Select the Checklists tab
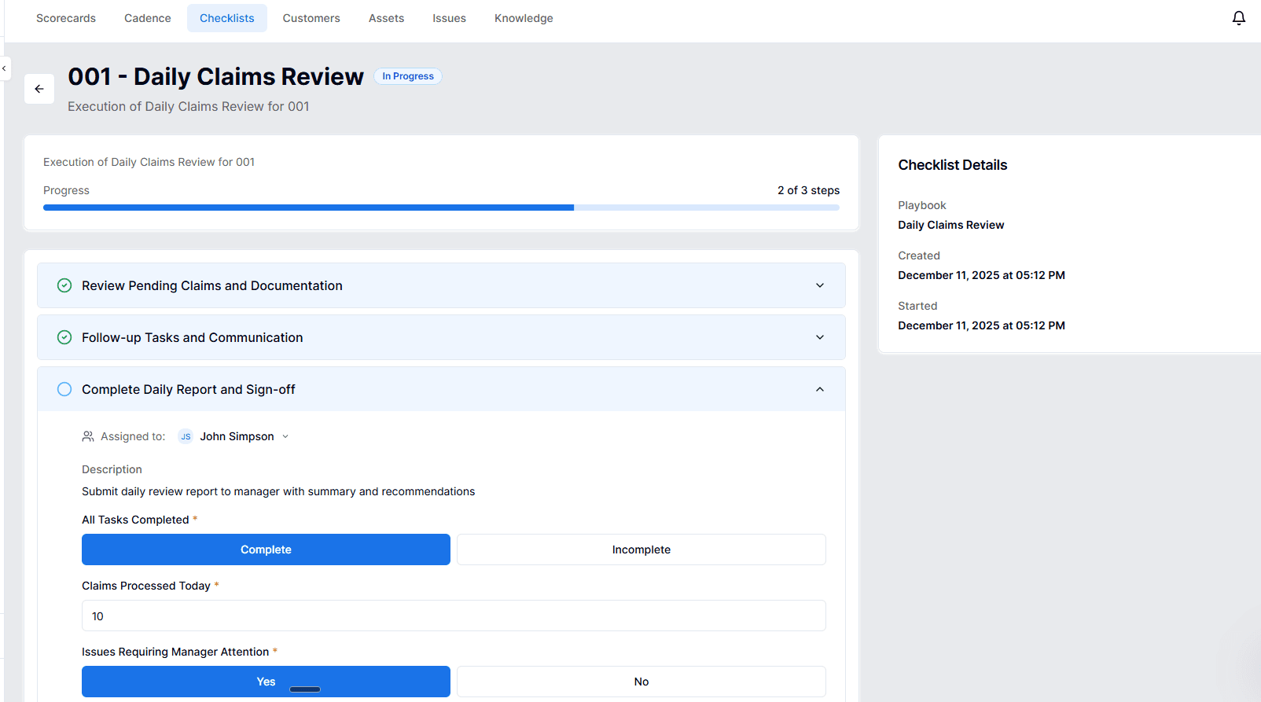This screenshot has height=702, width=1261. pos(227,18)
